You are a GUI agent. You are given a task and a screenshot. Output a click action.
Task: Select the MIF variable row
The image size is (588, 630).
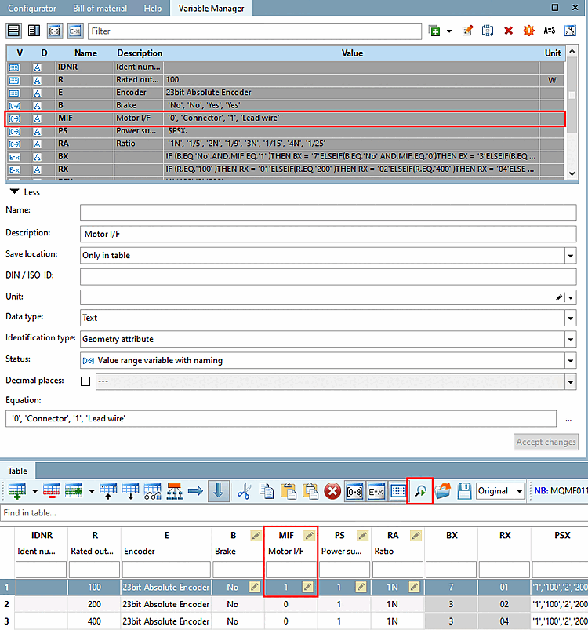(x=285, y=118)
